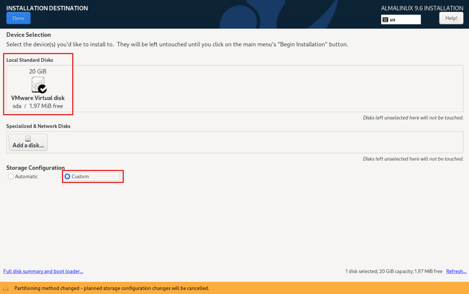This screenshot has height=294, width=469.
Task: Open Full disk summary and boot loader
Action: point(43,271)
